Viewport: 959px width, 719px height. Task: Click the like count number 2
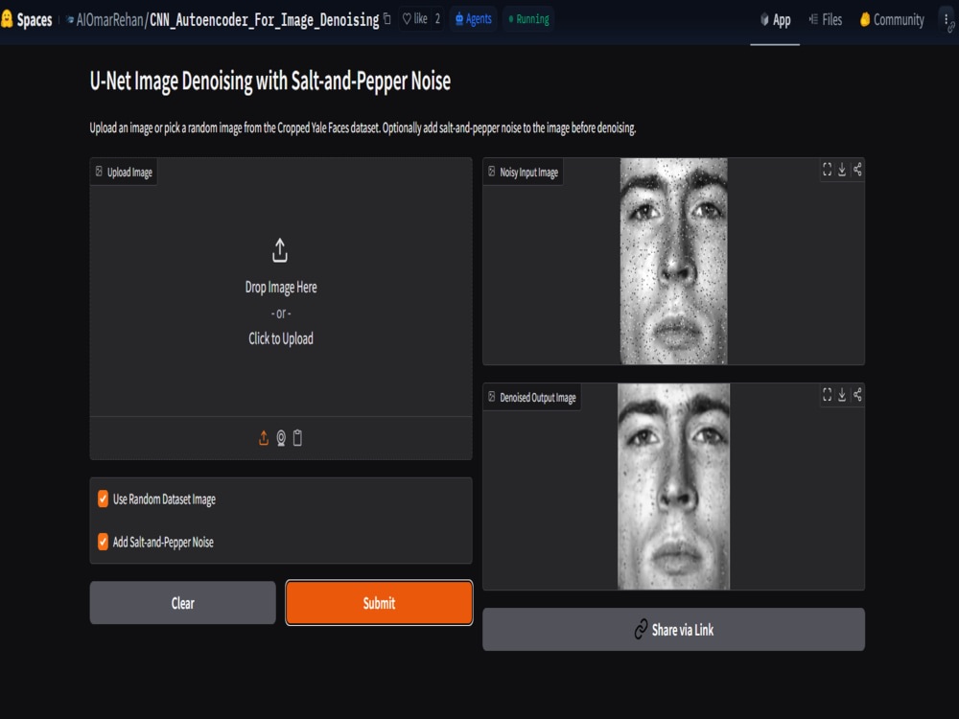pyautogui.click(x=437, y=19)
